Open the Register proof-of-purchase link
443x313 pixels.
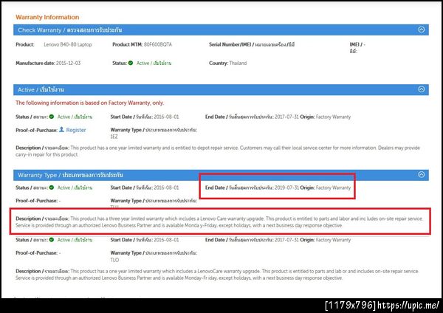76,130
